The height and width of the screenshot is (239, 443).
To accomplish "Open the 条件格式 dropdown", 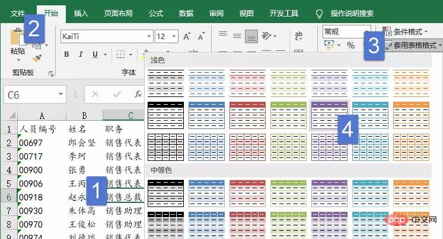I will click(406, 31).
